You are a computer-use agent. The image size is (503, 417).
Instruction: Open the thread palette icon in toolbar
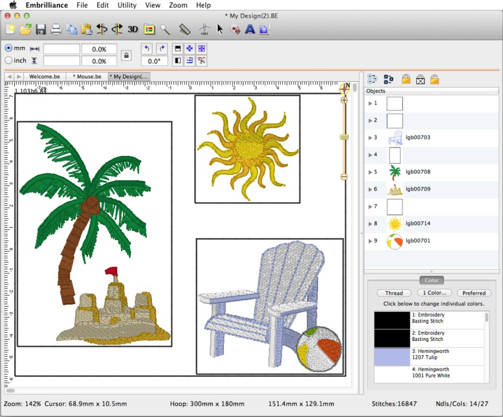tap(150, 29)
